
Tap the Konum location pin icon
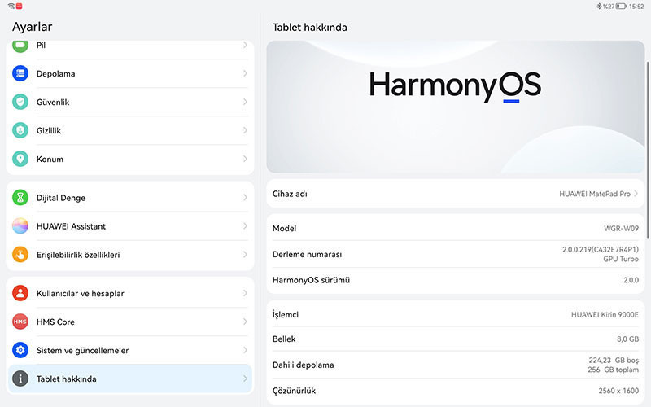click(20, 159)
